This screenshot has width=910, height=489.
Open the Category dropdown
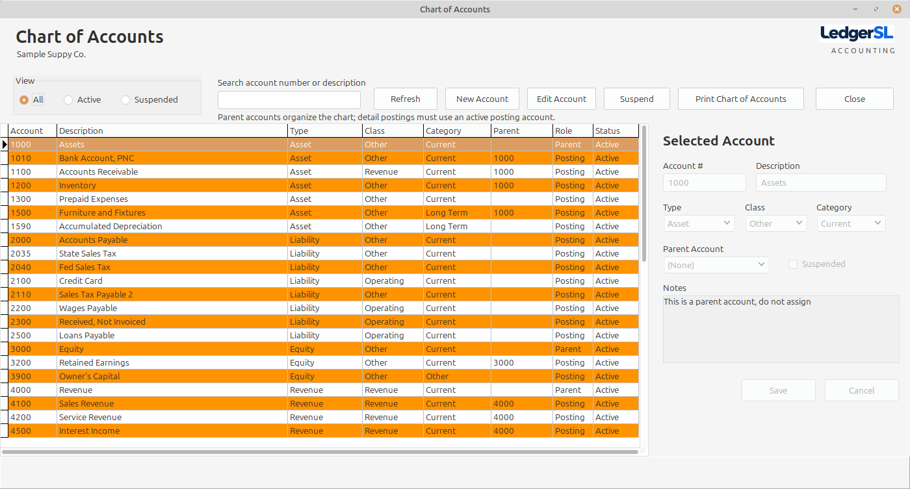click(851, 223)
